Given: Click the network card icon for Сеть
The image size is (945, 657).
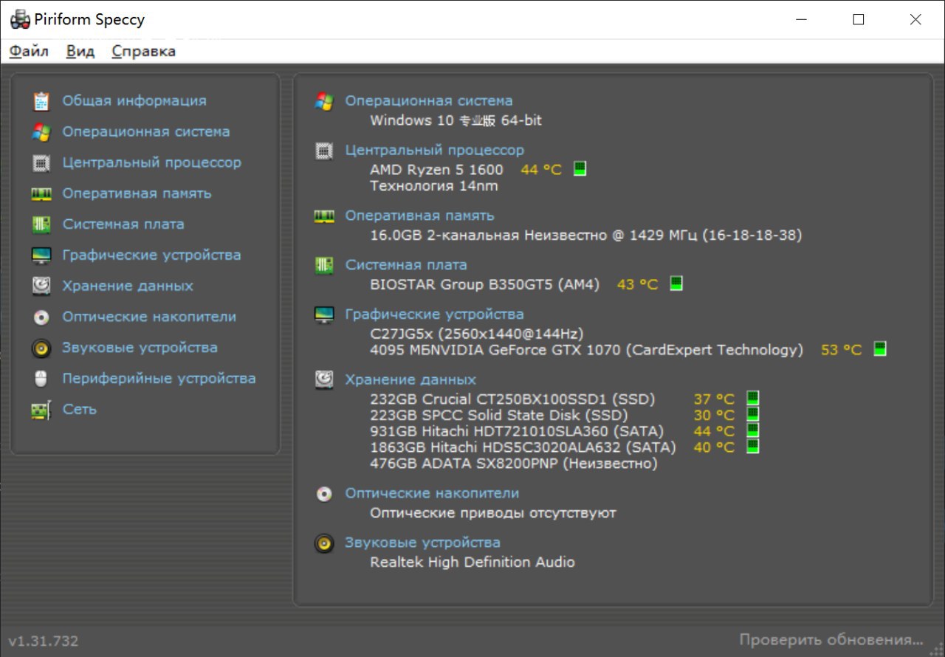Looking at the screenshot, I should coord(41,410).
